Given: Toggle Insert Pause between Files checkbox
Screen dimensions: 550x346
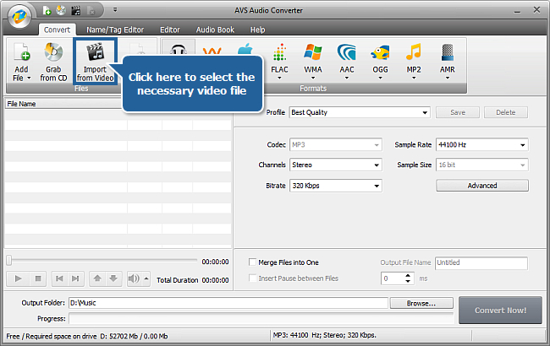Looking at the screenshot, I should tap(252, 278).
